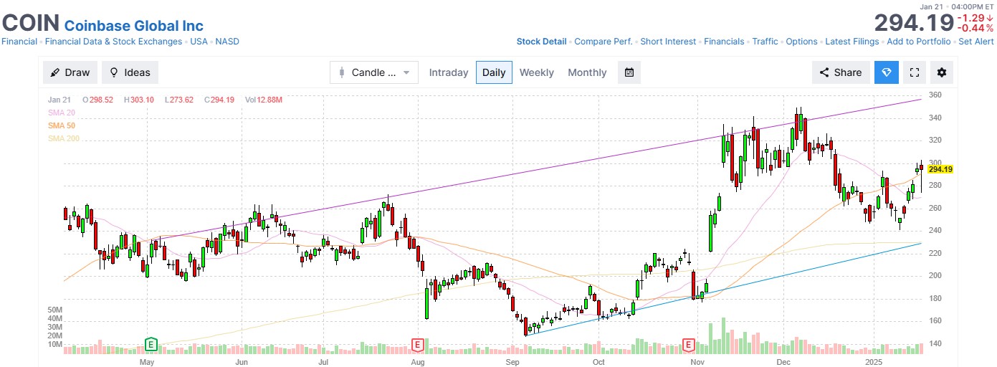
Task: Open the Draw tool
Action: (x=70, y=72)
